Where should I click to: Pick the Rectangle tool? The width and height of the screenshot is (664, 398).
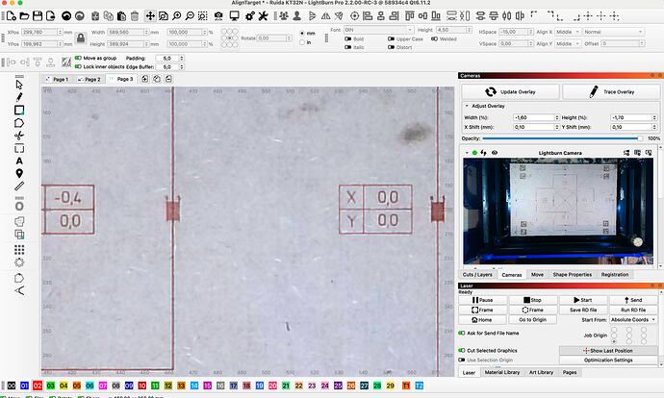[x=19, y=110]
